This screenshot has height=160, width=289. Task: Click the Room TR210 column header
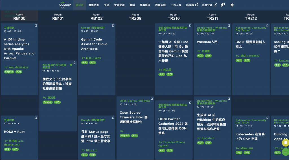(x=174, y=17)
